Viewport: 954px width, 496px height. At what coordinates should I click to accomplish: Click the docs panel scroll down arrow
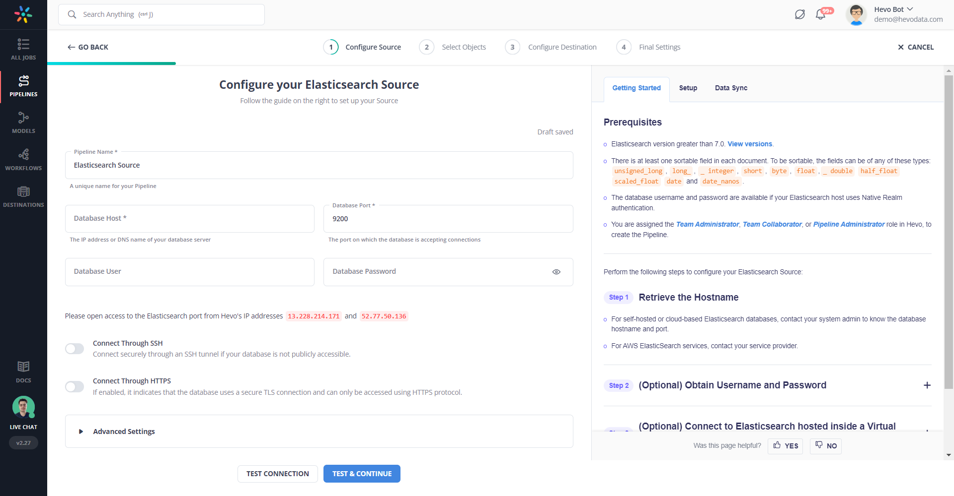tap(949, 455)
